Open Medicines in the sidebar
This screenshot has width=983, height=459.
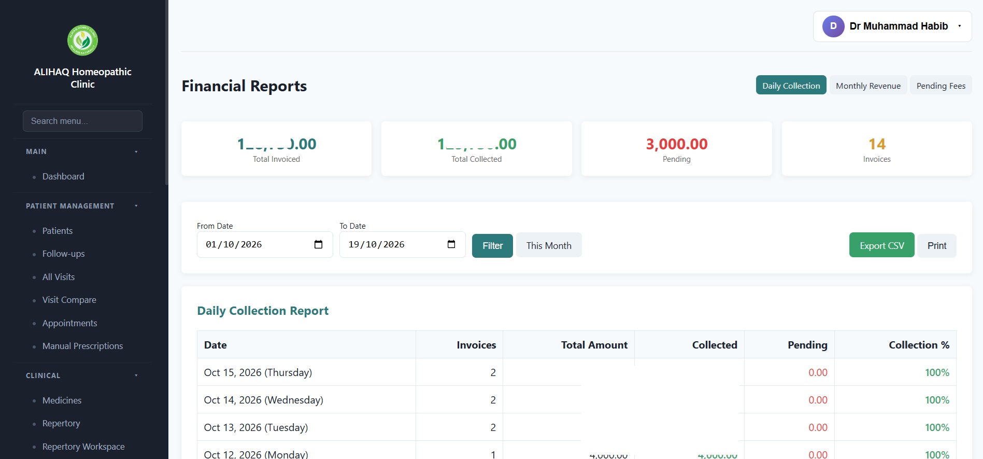coord(62,400)
